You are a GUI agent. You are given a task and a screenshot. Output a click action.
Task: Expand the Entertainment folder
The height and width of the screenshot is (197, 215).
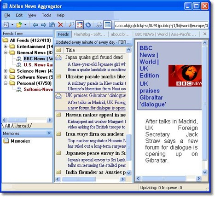(6, 46)
